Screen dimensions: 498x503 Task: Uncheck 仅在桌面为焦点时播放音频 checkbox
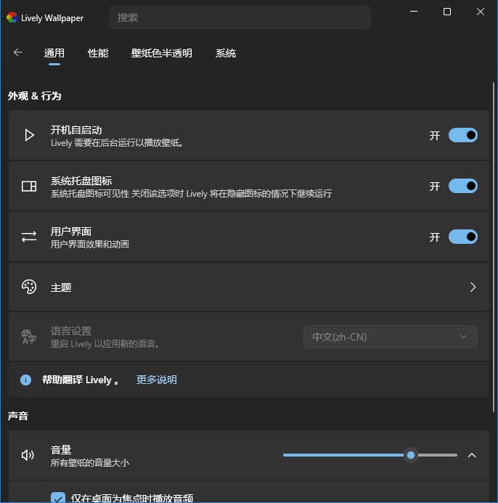pyautogui.click(x=58, y=498)
